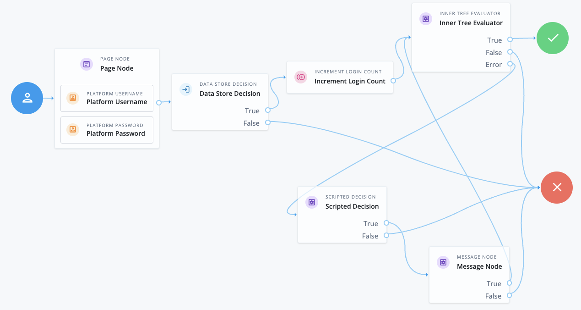The height and width of the screenshot is (310, 581).
Task: Click the Platform Password field inside Page Node
Action: 107,130
